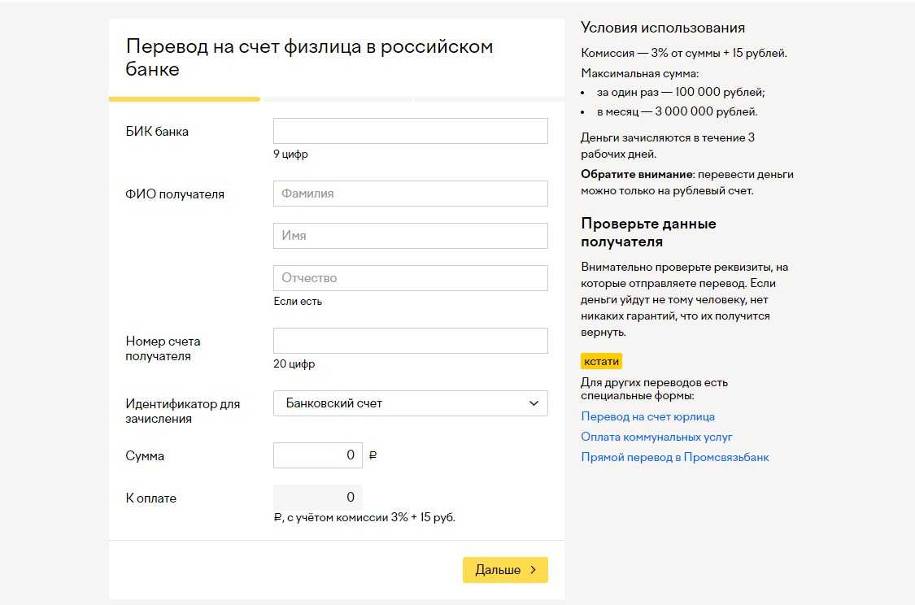Select the Отчество input box
Image resolution: width=915 pixels, height=605 pixels.
tap(410, 278)
